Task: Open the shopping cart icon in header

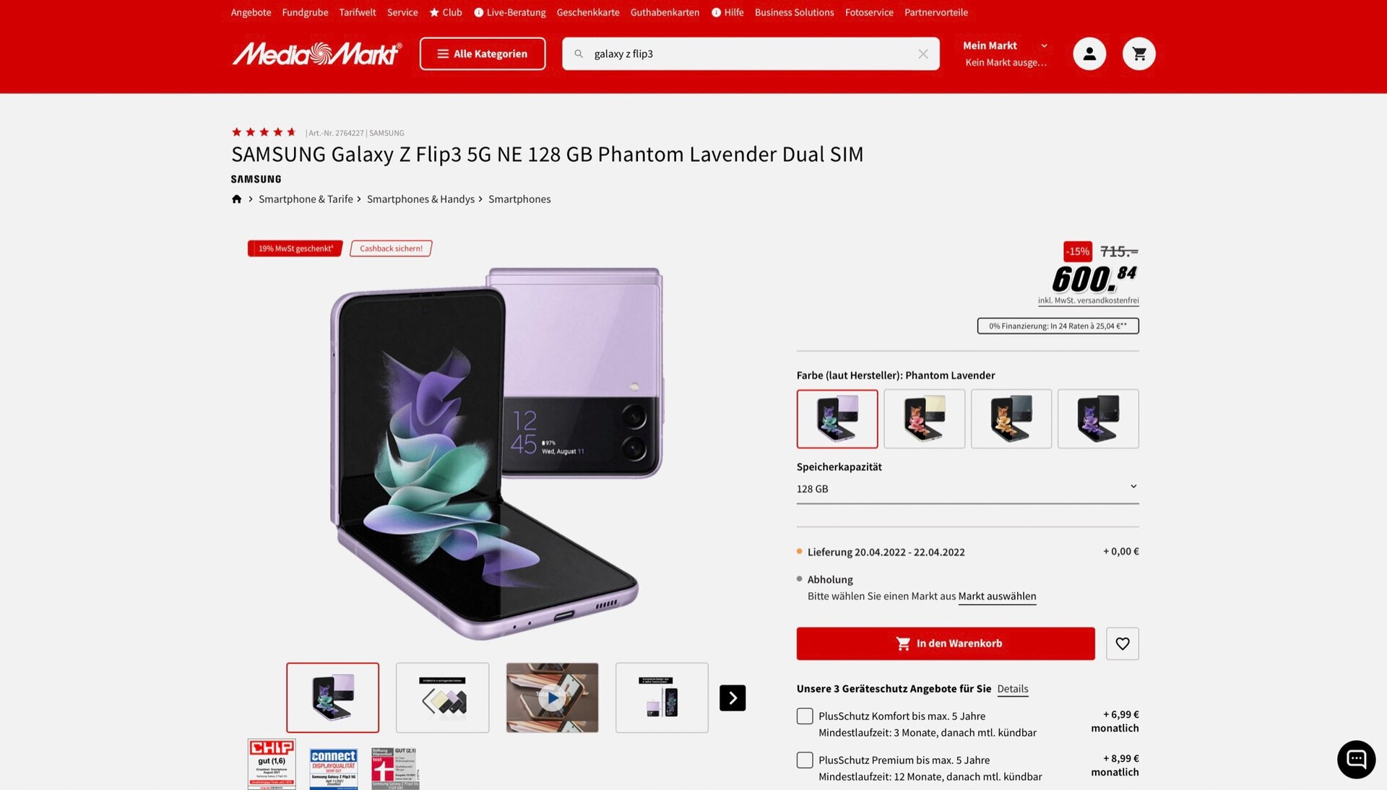Action: pyautogui.click(x=1139, y=53)
